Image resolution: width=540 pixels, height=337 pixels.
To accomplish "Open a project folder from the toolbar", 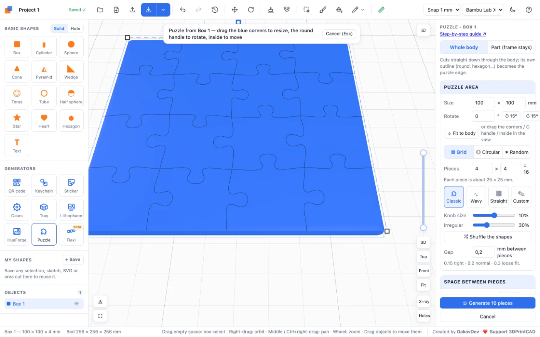I will 100,10.
